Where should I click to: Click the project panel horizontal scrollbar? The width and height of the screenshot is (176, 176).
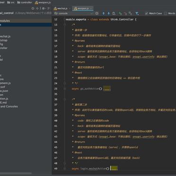tap(16, 173)
